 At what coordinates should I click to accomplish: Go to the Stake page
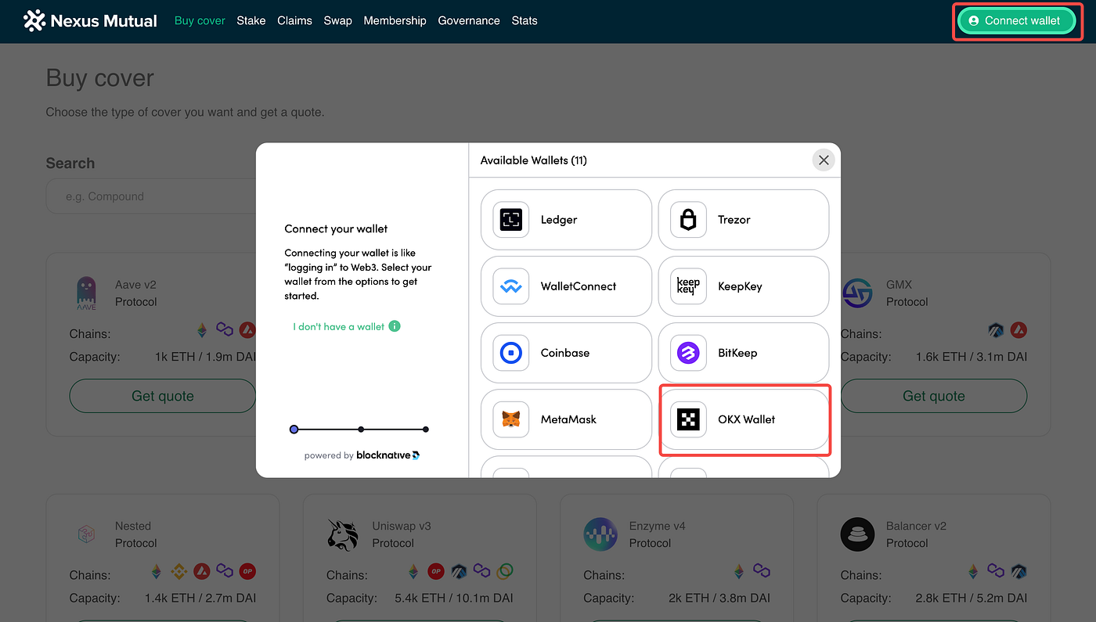pos(251,21)
